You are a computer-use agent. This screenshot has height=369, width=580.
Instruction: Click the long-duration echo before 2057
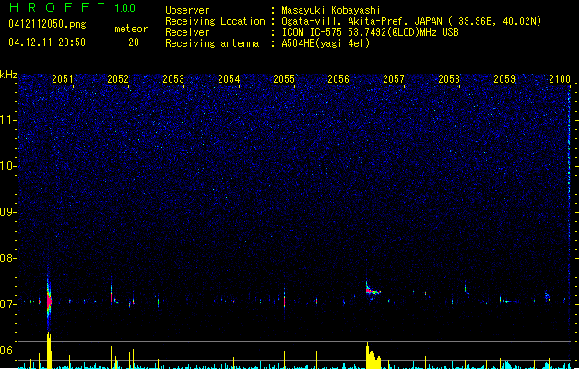tap(373, 289)
